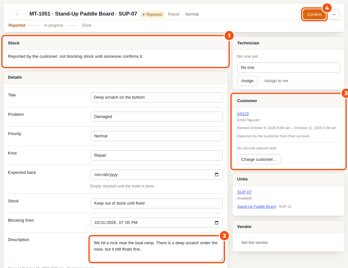Follow the Stand-Up Paddle Board link
Image resolution: width=348 pixels, height=268 pixels.
pyautogui.click(x=256, y=206)
